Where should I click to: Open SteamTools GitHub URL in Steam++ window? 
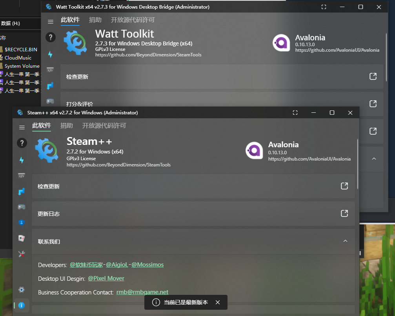coord(118,165)
